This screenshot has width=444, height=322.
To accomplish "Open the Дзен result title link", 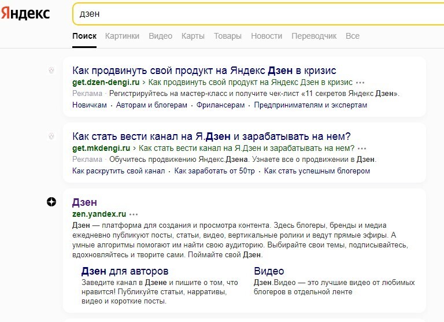I will 84,202.
